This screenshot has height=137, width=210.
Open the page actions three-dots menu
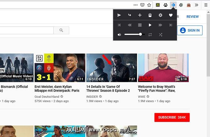click(135, 5)
